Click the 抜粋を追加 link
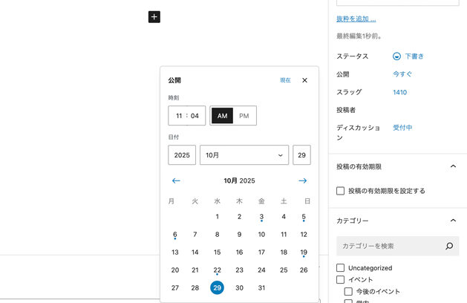Screen dimensions: 467x303 [x=356, y=19]
